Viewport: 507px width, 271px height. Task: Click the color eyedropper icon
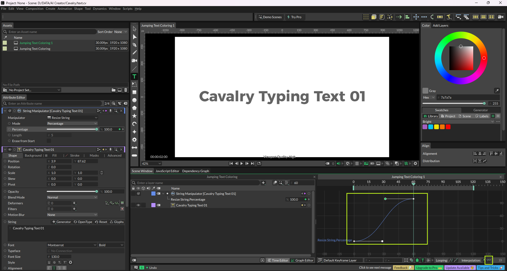pyautogui.click(x=497, y=91)
